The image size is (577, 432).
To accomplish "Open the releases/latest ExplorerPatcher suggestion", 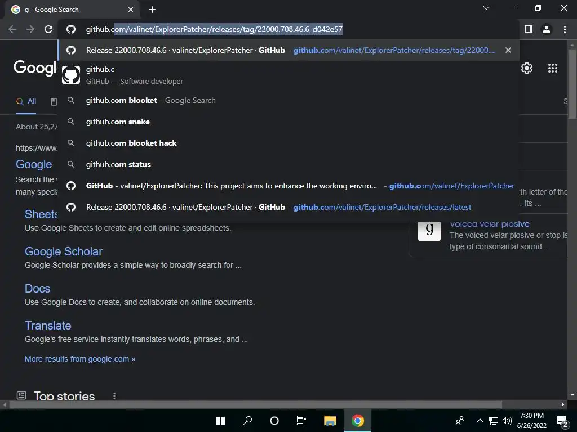I will 288,207.
